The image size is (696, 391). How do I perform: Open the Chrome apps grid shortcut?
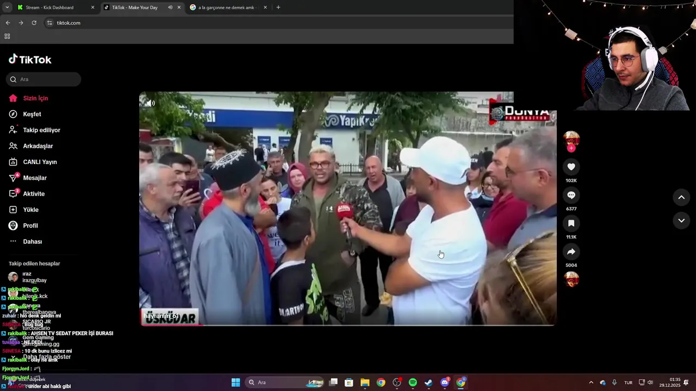[7, 36]
